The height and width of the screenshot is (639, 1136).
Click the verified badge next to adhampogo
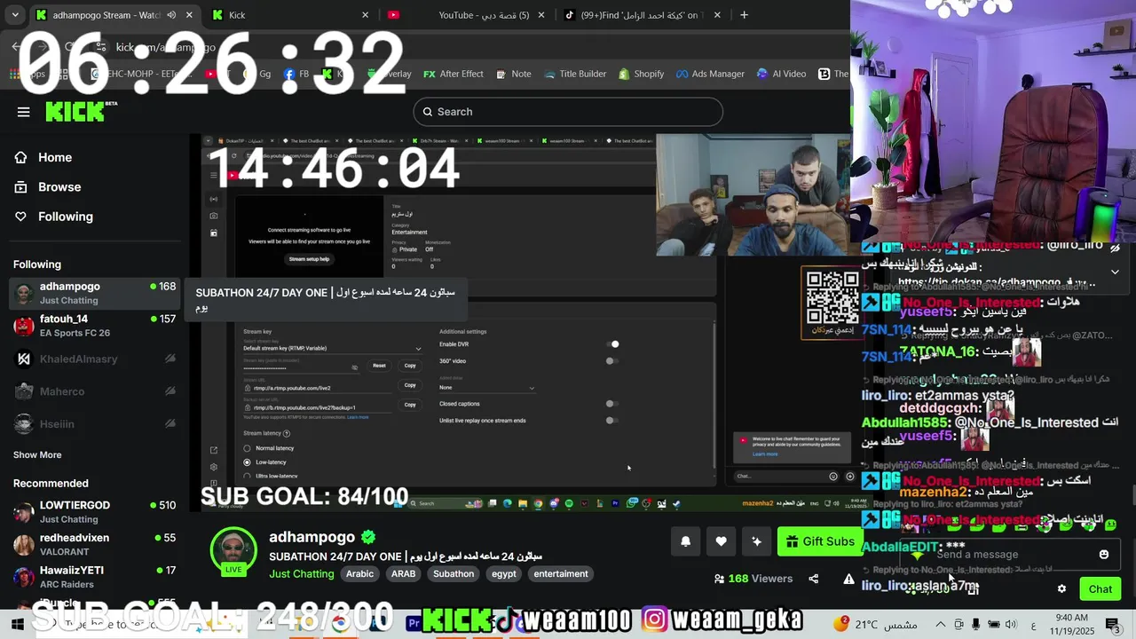click(368, 537)
